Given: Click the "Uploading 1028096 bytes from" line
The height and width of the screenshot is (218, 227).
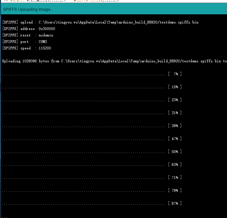Looking at the screenshot, I should click(115, 61).
